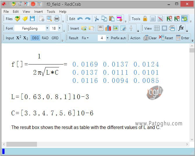Click the open file icon with green arrow in Files toolbar
195x156 pixels.
[17, 19]
